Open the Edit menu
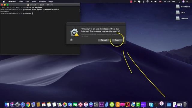This screenshot has height=108, width=192. 27,1
